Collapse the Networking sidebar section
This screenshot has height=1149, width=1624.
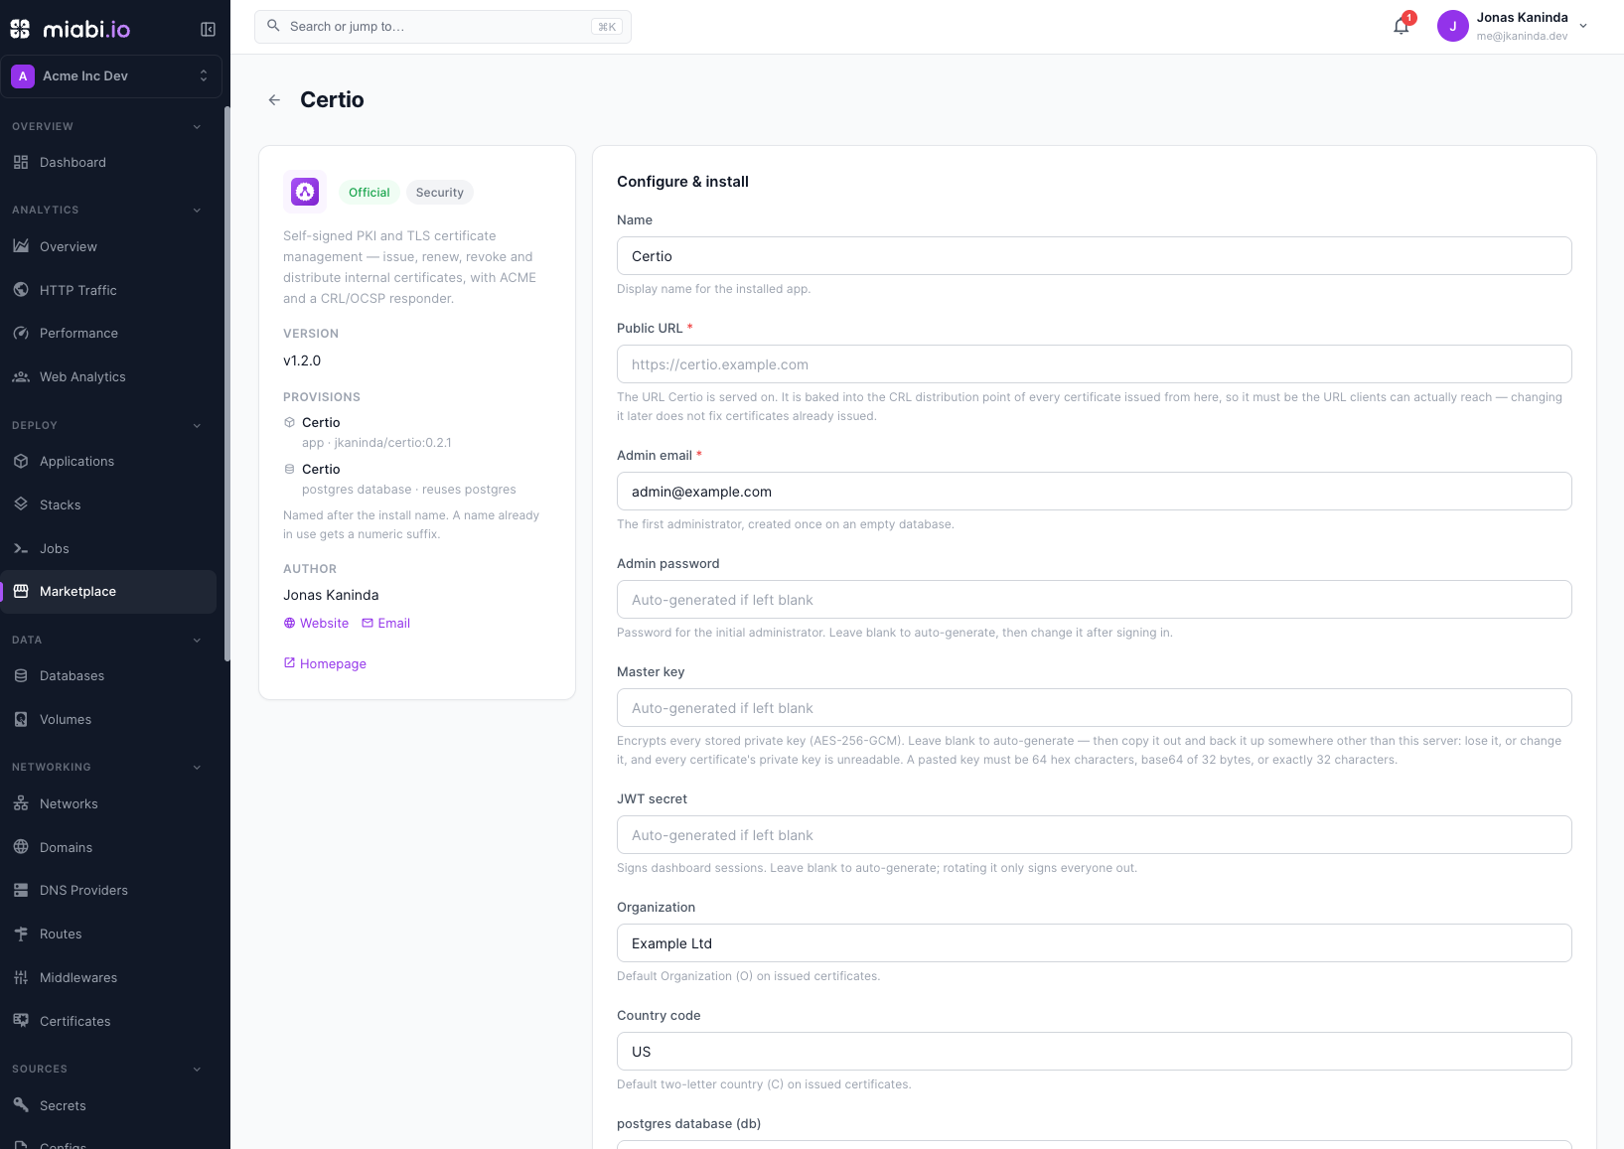point(197,768)
